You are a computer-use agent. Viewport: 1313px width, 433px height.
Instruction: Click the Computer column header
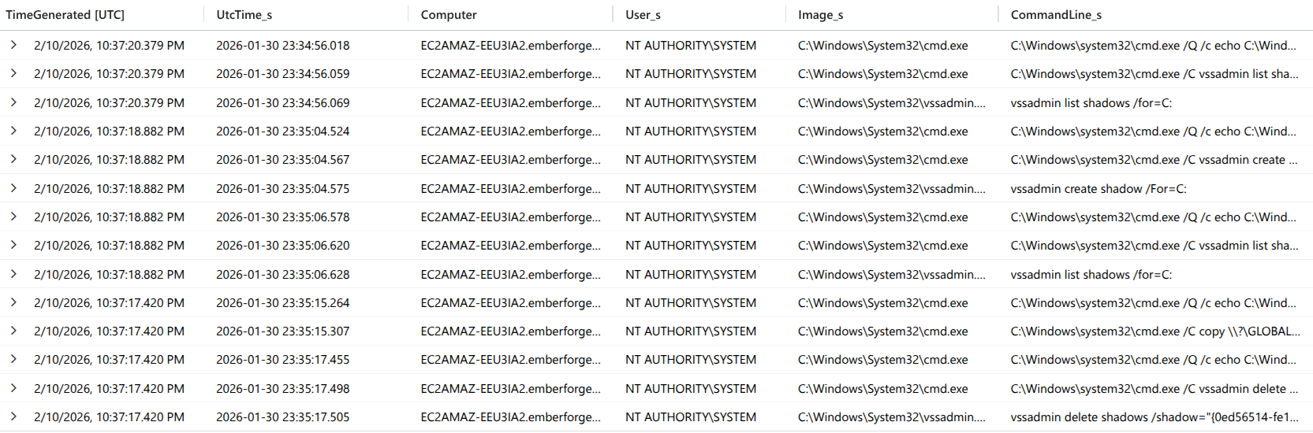(449, 15)
